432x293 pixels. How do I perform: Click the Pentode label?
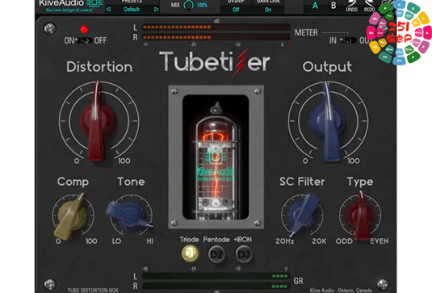click(x=216, y=239)
